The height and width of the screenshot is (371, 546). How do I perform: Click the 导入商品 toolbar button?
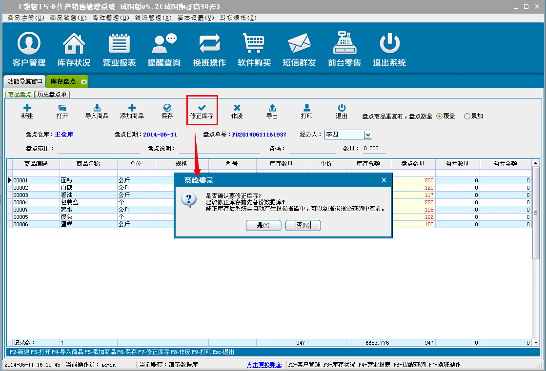tap(97, 112)
